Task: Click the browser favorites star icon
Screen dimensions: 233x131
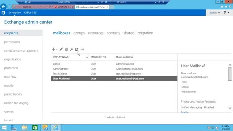Action: (x=226, y=7)
